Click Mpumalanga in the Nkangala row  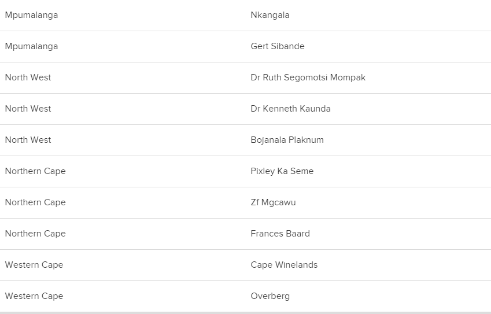click(31, 15)
